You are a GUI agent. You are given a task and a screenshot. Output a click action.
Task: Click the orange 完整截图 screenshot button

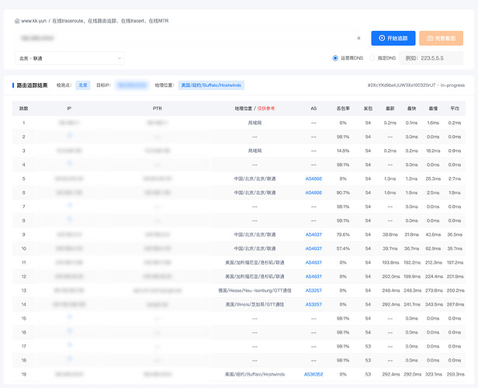(x=441, y=38)
